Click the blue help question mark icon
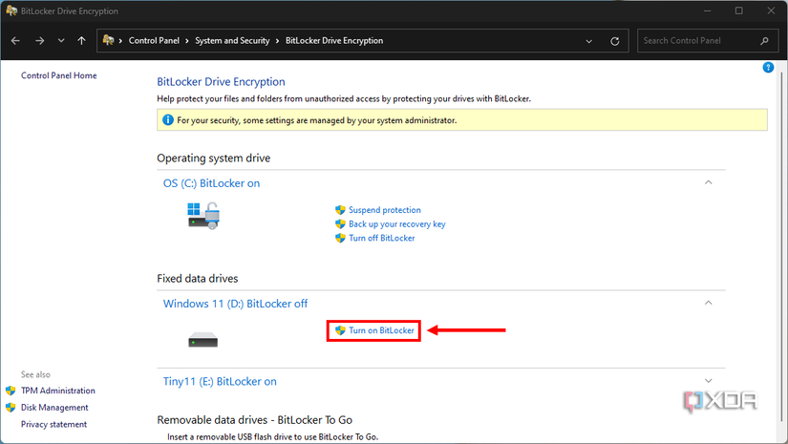This screenshot has height=444, width=788. click(x=768, y=68)
